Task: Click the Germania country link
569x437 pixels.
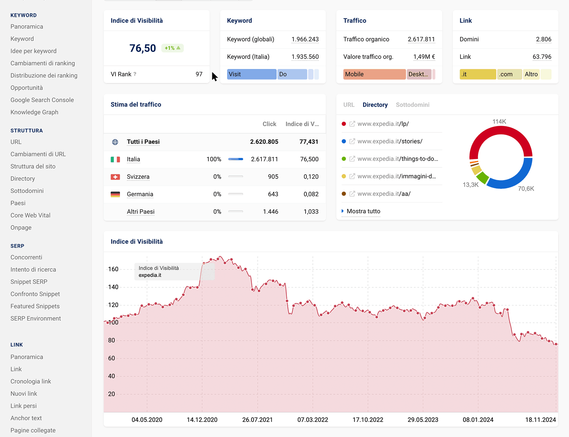Action: (x=140, y=194)
